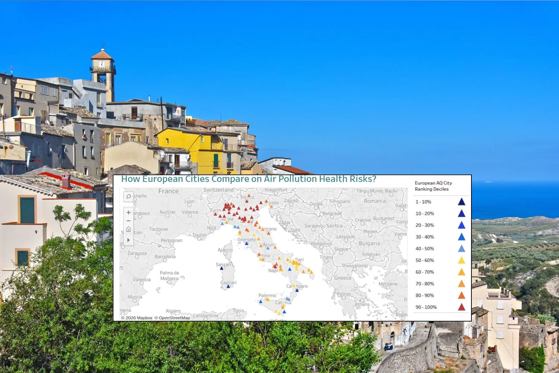Click the 80 - 90% legend triangle
559x373 pixels.
[461, 295]
